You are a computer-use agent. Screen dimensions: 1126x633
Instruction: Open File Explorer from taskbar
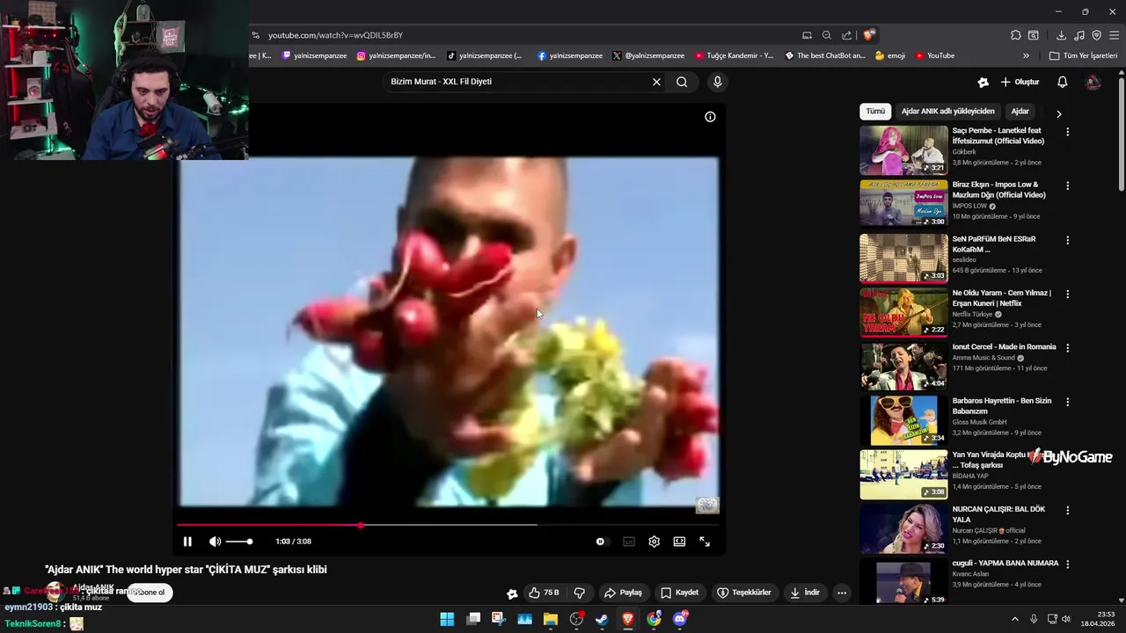coord(551,619)
